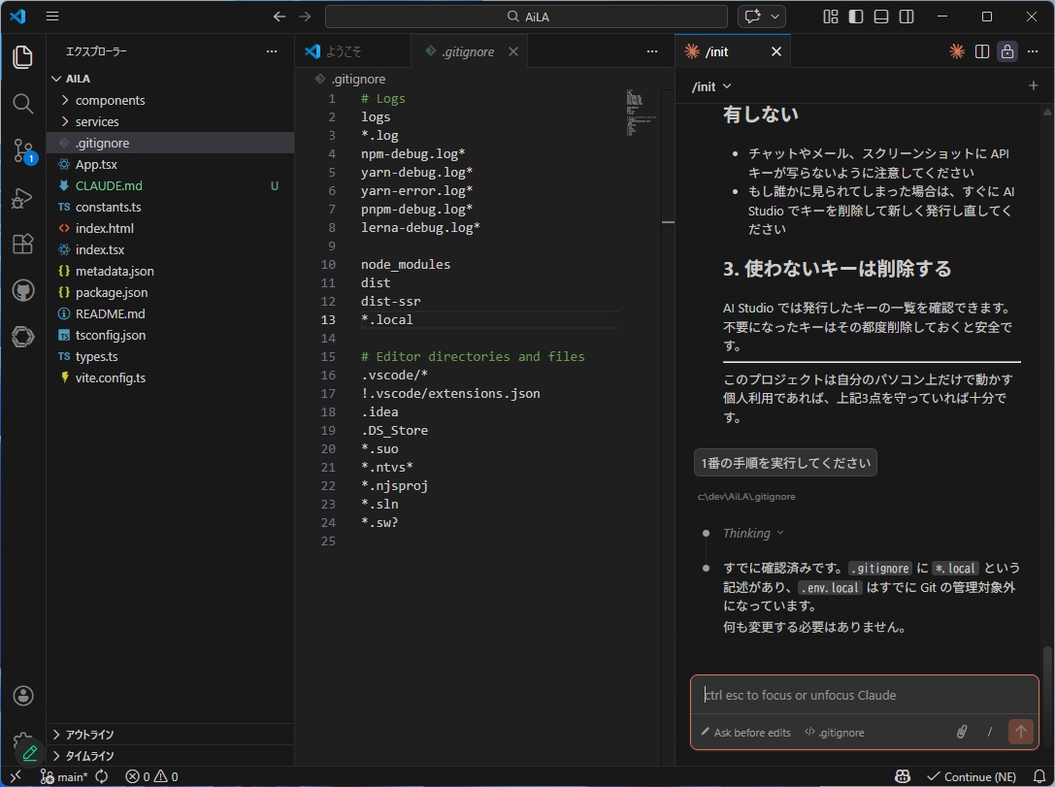Open the Copilot chat dropdown arrow
1055x787 pixels.
click(x=775, y=16)
